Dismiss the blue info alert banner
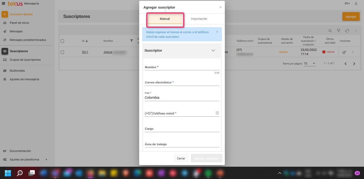Screen dimensions: 364x179 tap(217, 32)
